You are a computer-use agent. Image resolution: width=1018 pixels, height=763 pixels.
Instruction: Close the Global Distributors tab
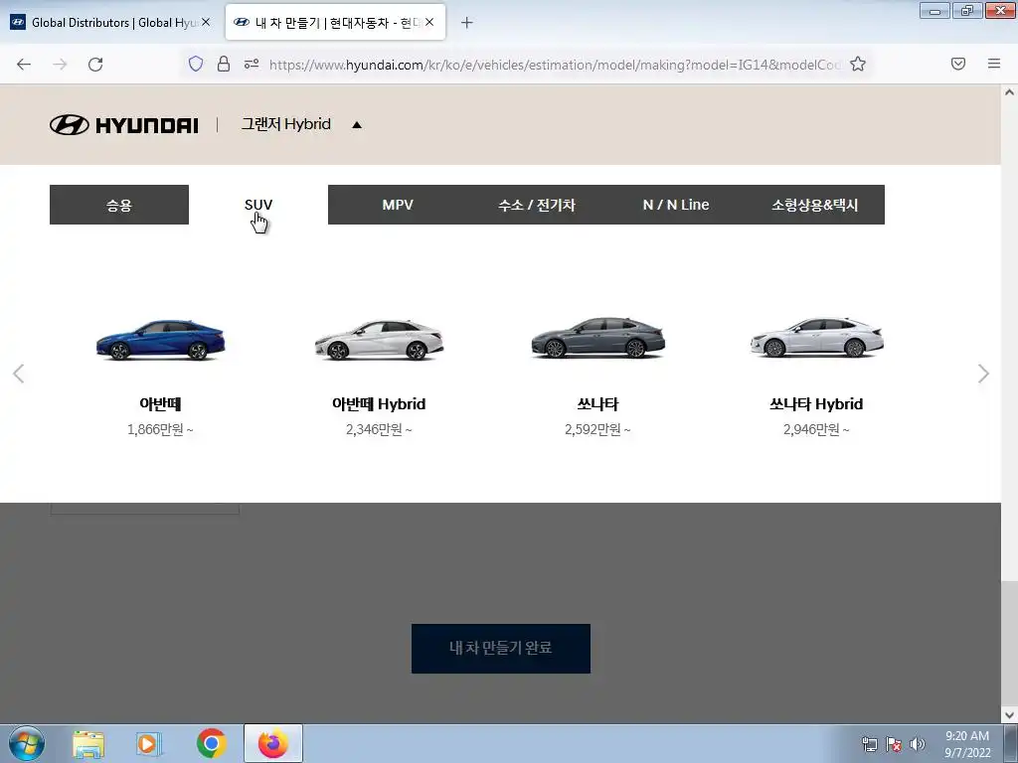206,22
